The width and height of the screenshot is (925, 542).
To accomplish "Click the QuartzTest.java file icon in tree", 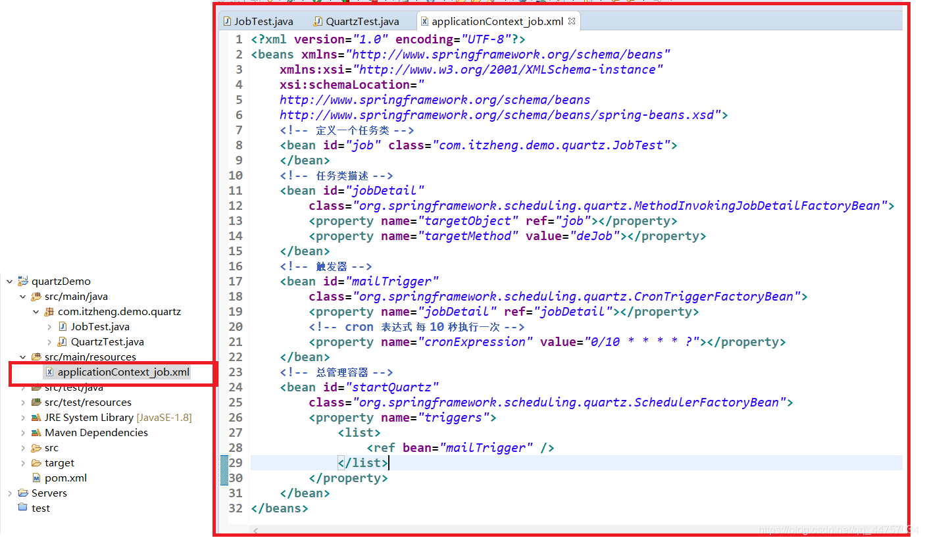I will (63, 342).
